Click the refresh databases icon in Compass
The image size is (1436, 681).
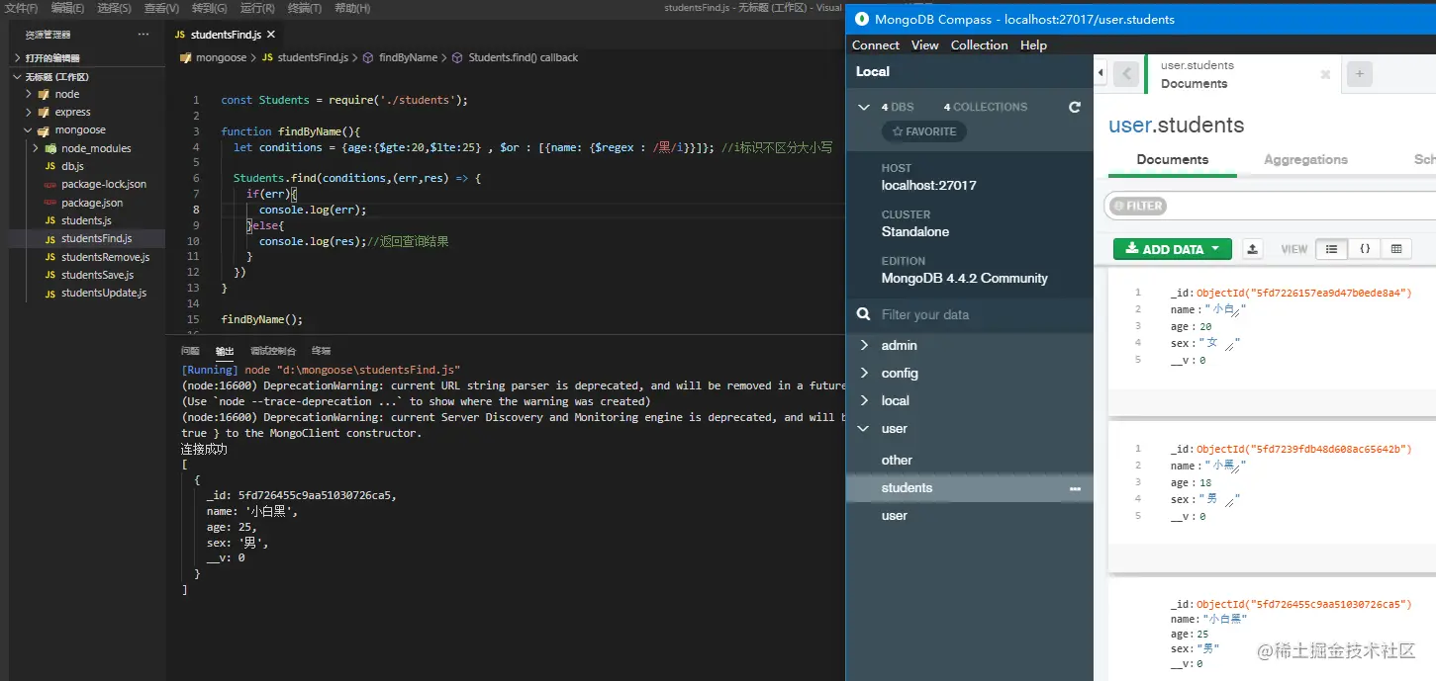point(1075,107)
